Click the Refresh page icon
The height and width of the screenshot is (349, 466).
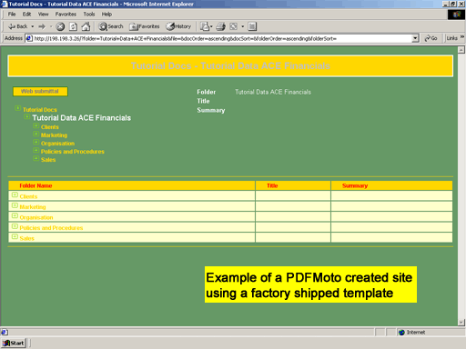(x=73, y=26)
